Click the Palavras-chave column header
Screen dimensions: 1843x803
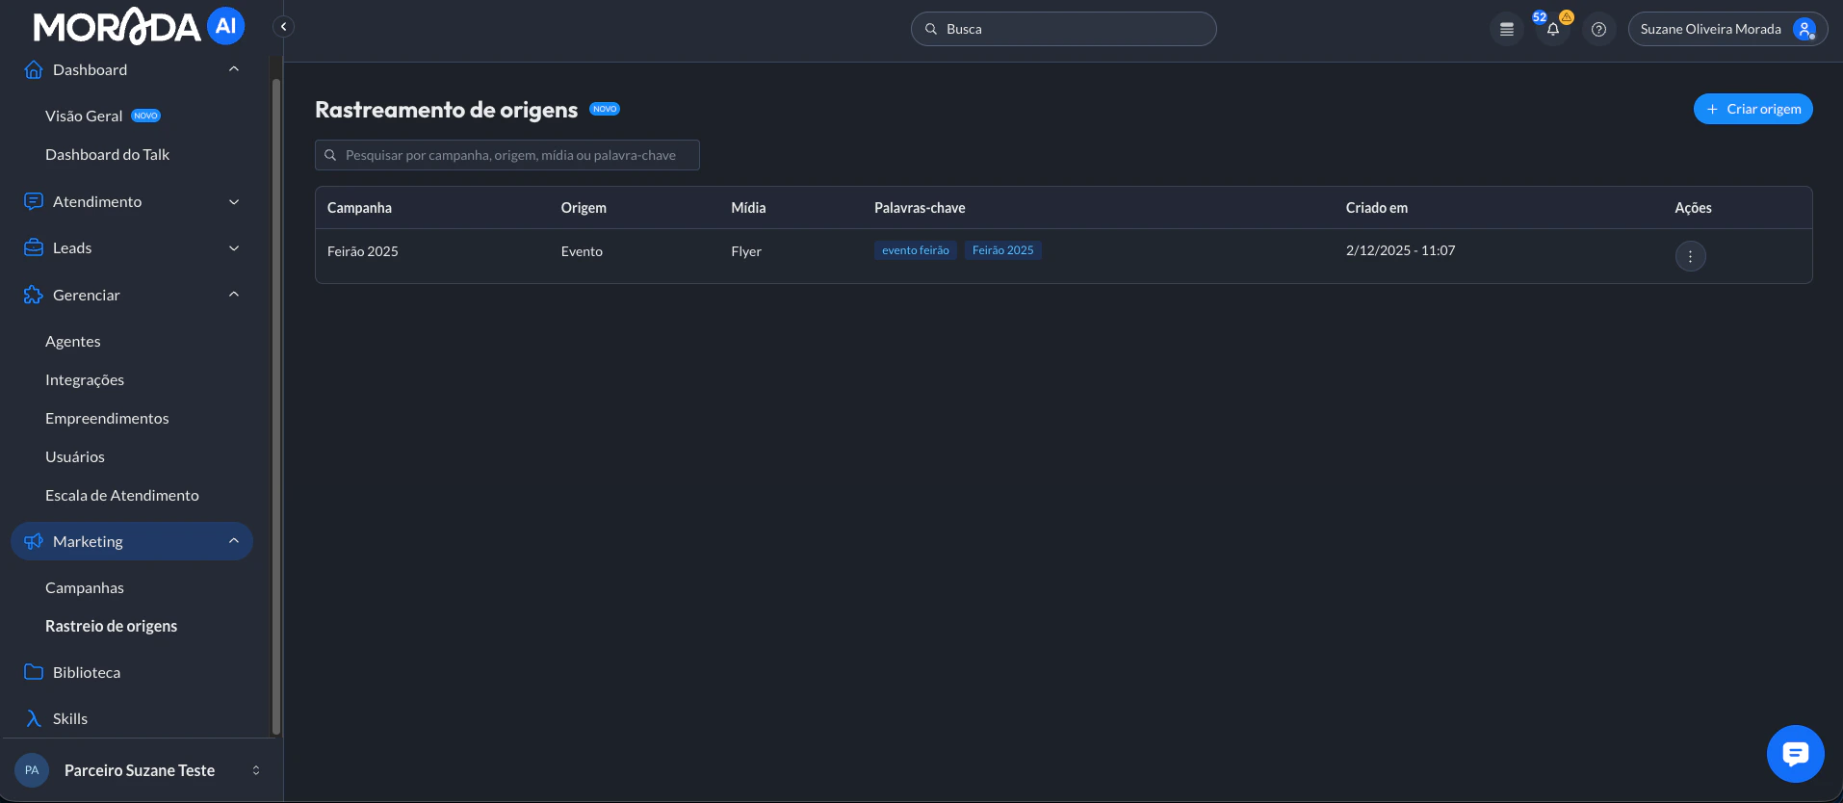click(920, 208)
